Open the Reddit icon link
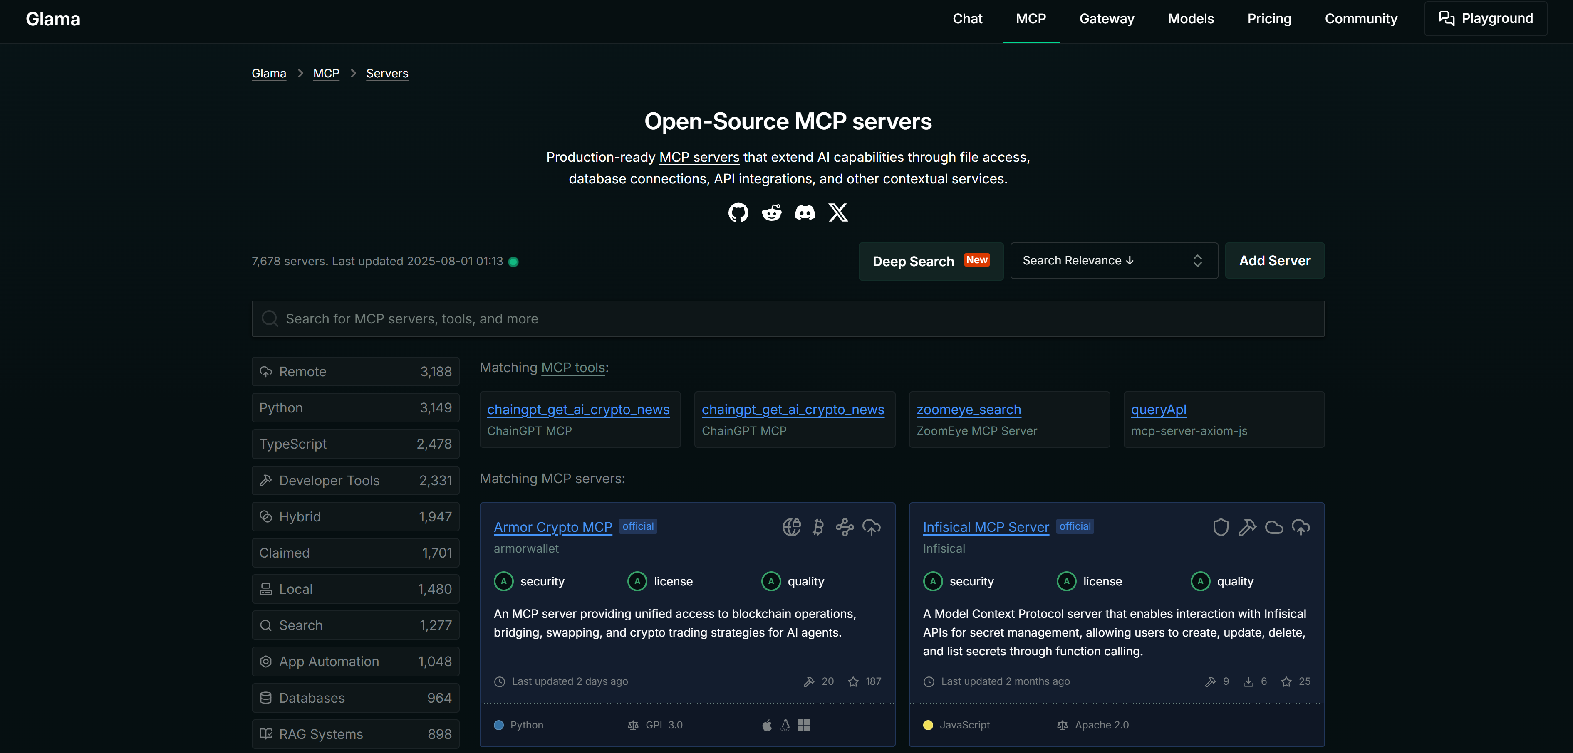1573x753 pixels. pyautogui.click(x=771, y=212)
